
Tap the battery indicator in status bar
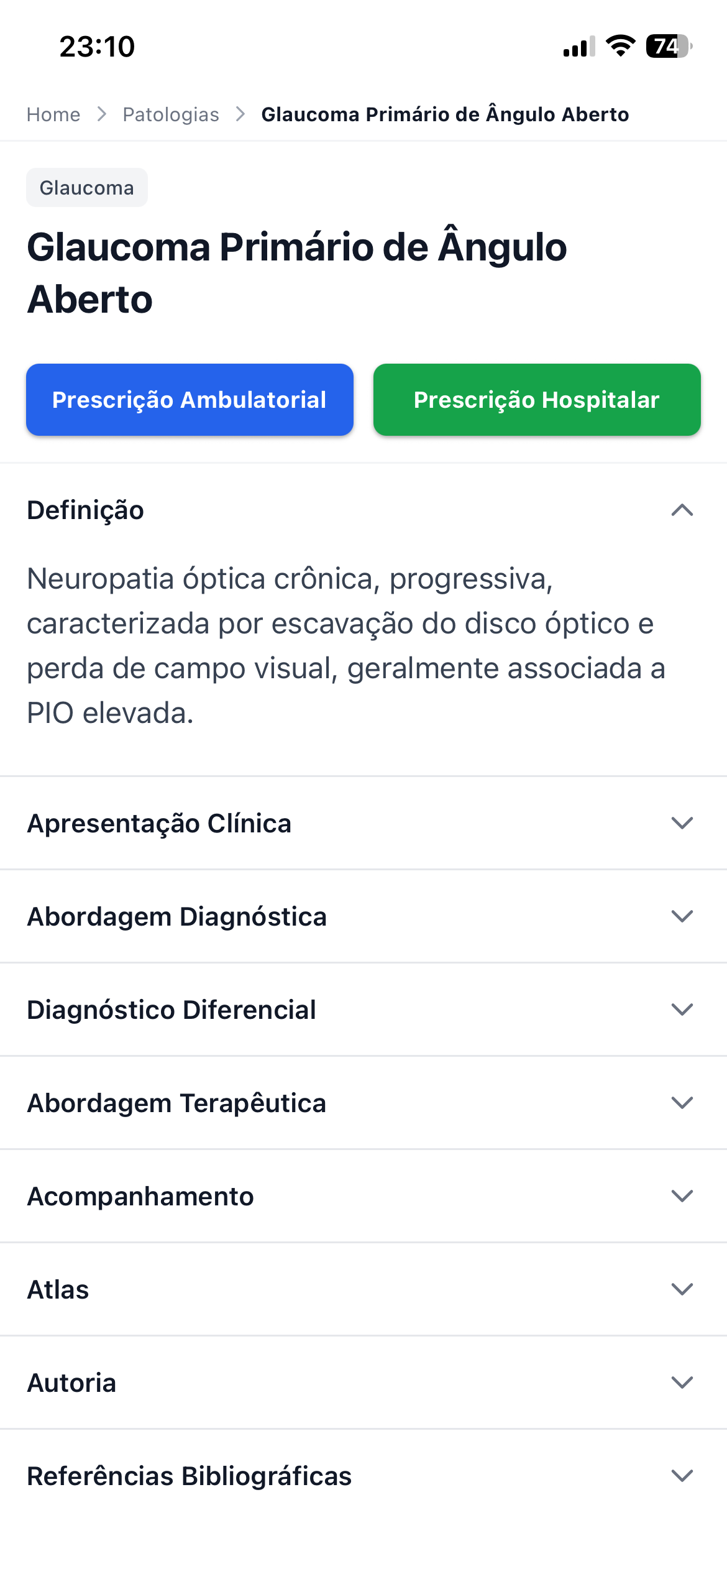pyautogui.click(x=669, y=47)
